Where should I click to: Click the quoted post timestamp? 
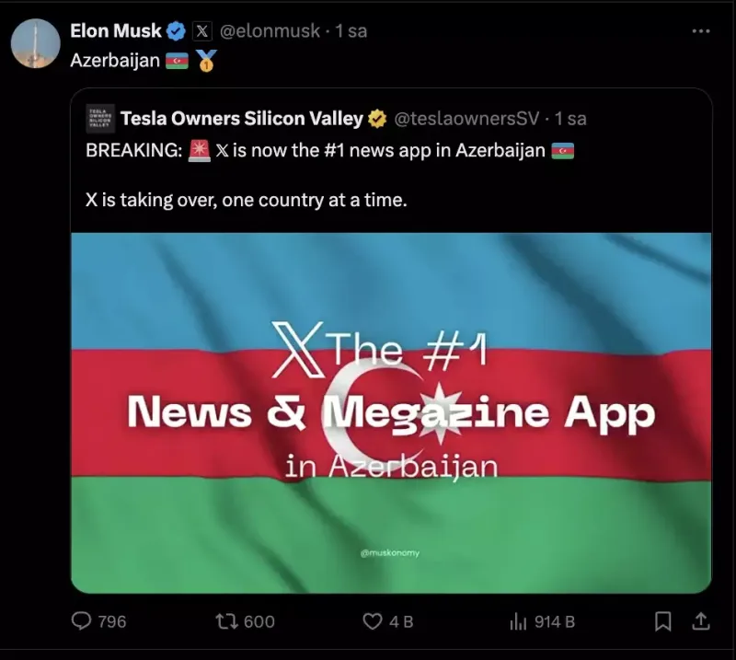pos(570,119)
